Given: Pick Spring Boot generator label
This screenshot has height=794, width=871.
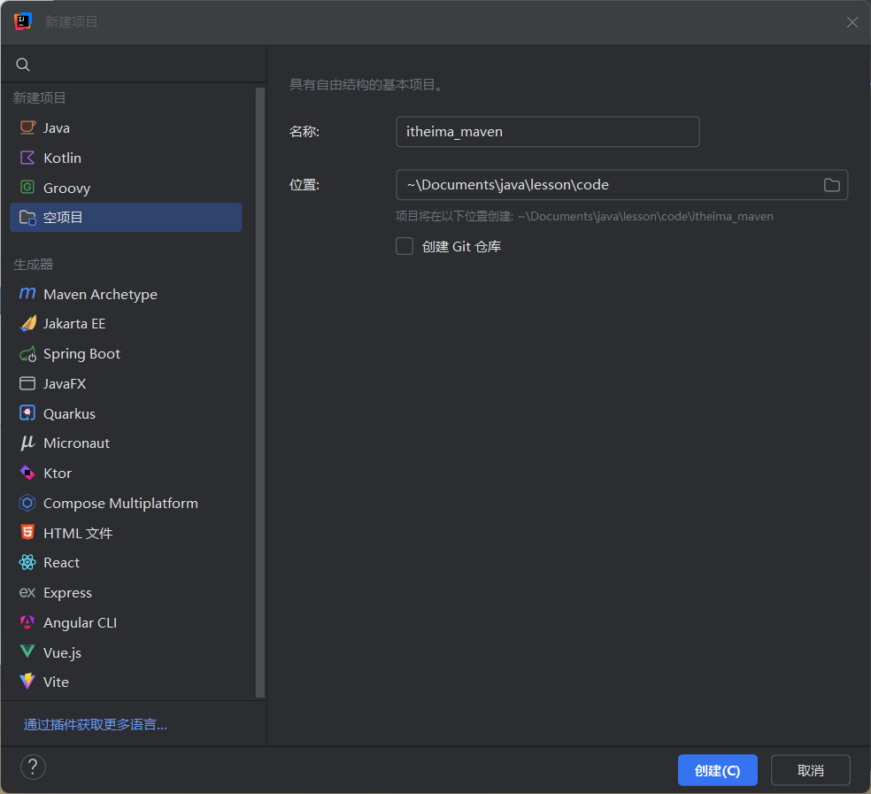Looking at the screenshot, I should 81,354.
